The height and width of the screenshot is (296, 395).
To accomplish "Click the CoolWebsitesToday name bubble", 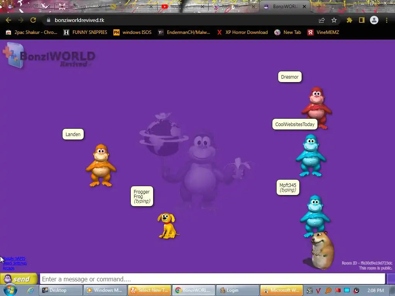I will point(295,124).
